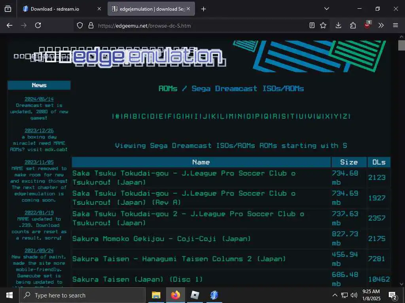
Task: Open Firefox View icon at tab bar
Action: [8, 9]
